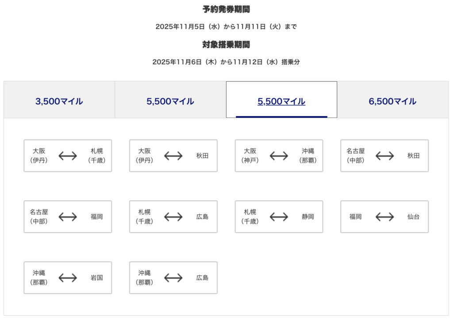The height and width of the screenshot is (320, 453).
Task: Click the 対象搭乗期間 heading
Action: pyautogui.click(x=226, y=45)
